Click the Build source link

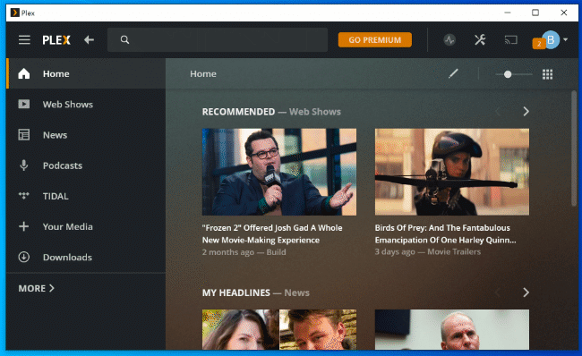pos(276,252)
